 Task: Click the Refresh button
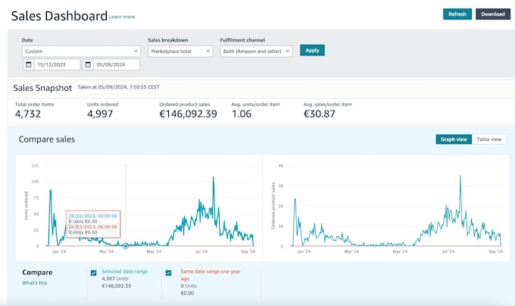click(457, 14)
